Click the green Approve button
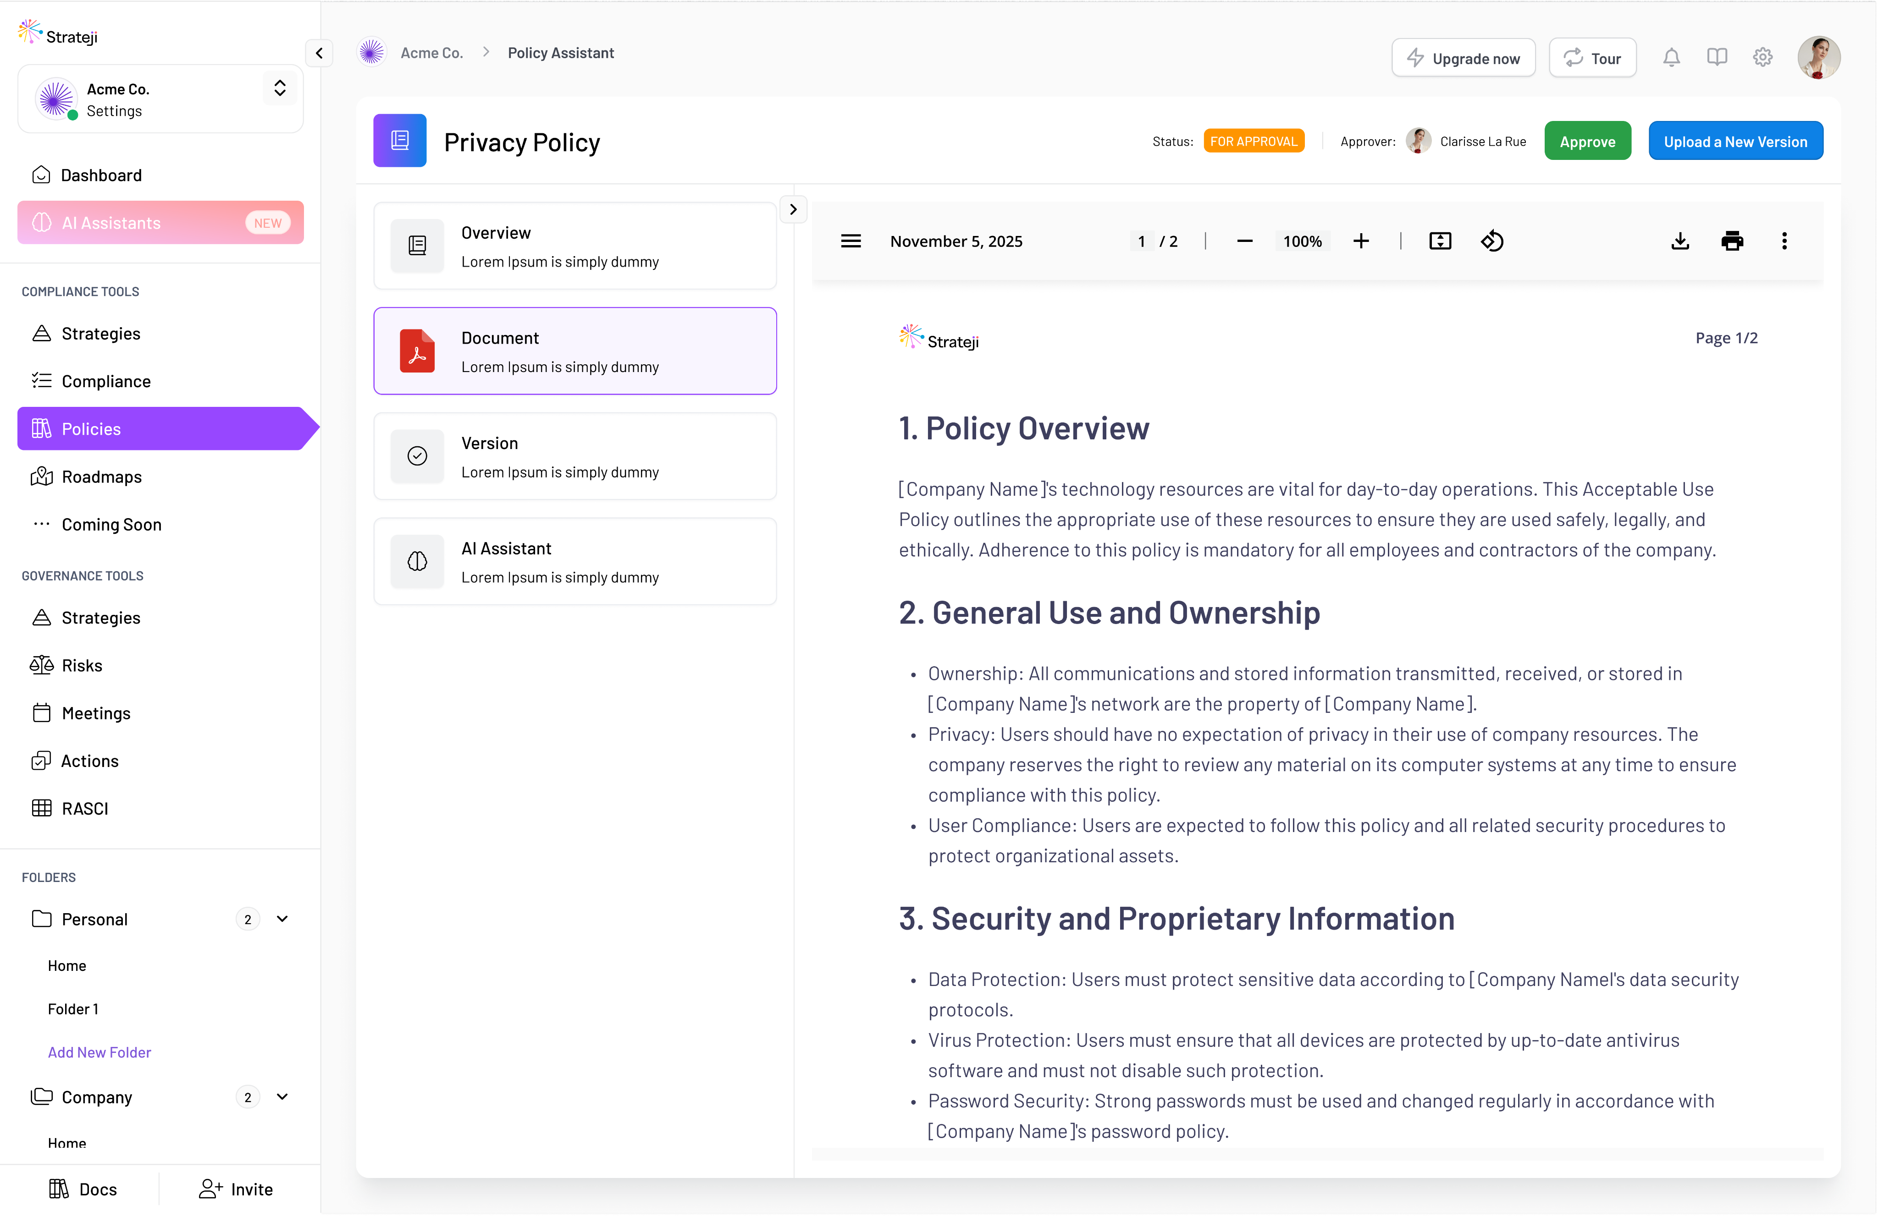 (1587, 142)
